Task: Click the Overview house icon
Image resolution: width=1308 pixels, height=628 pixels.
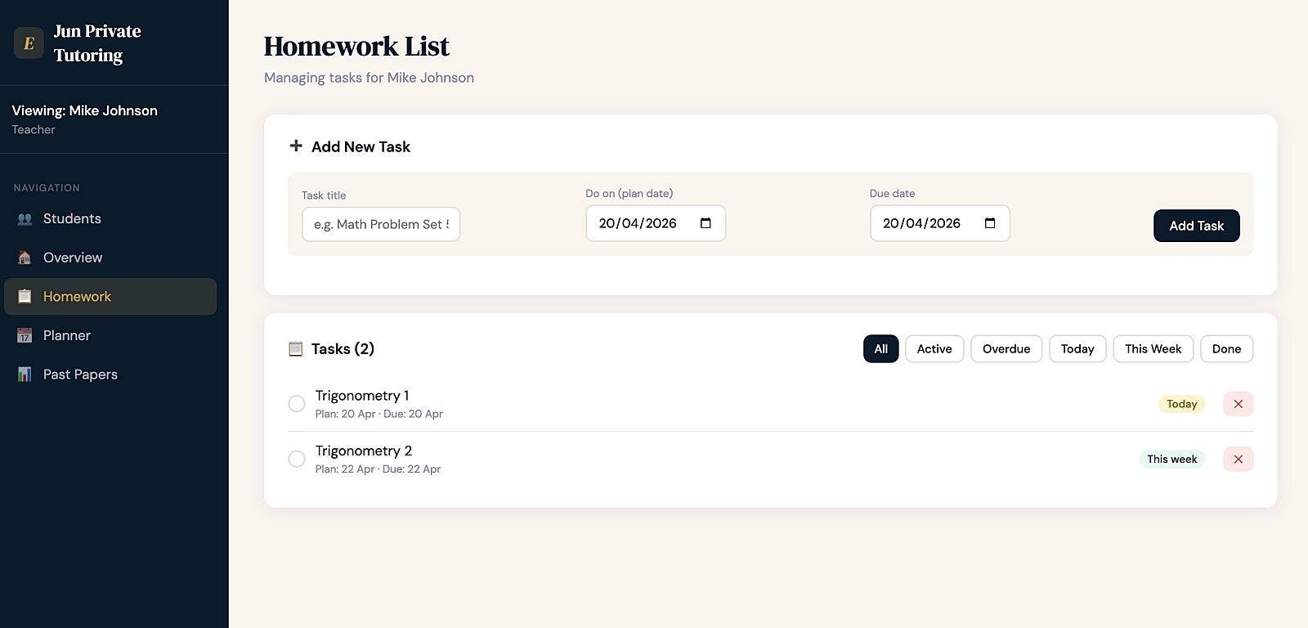Action: [25, 258]
